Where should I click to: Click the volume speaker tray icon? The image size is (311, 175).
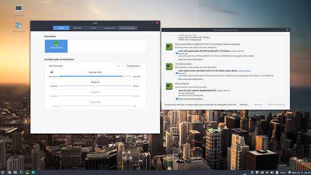click(x=272, y=173)
